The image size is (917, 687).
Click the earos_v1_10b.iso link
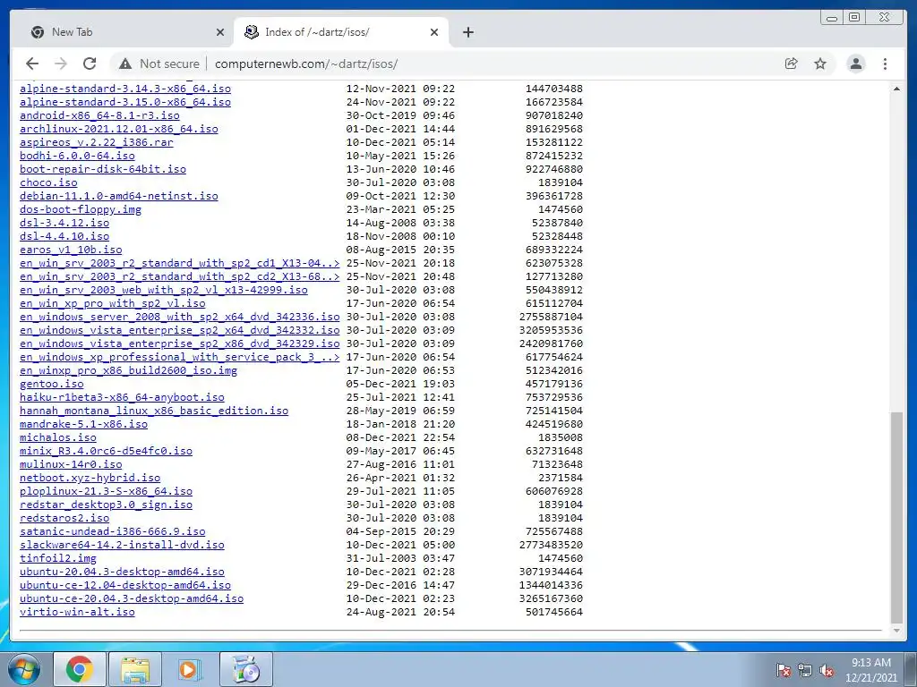[71, 250]
